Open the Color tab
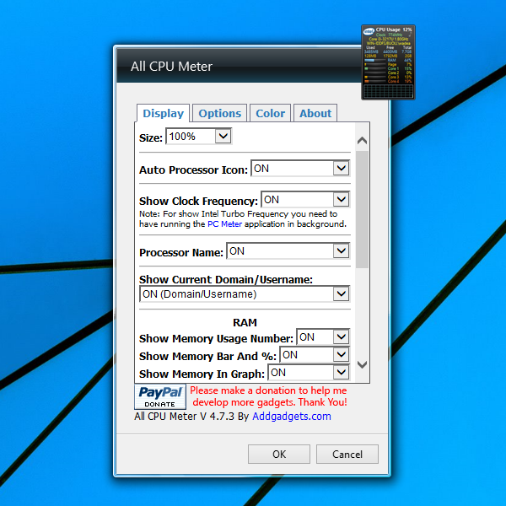 [270, 113]
